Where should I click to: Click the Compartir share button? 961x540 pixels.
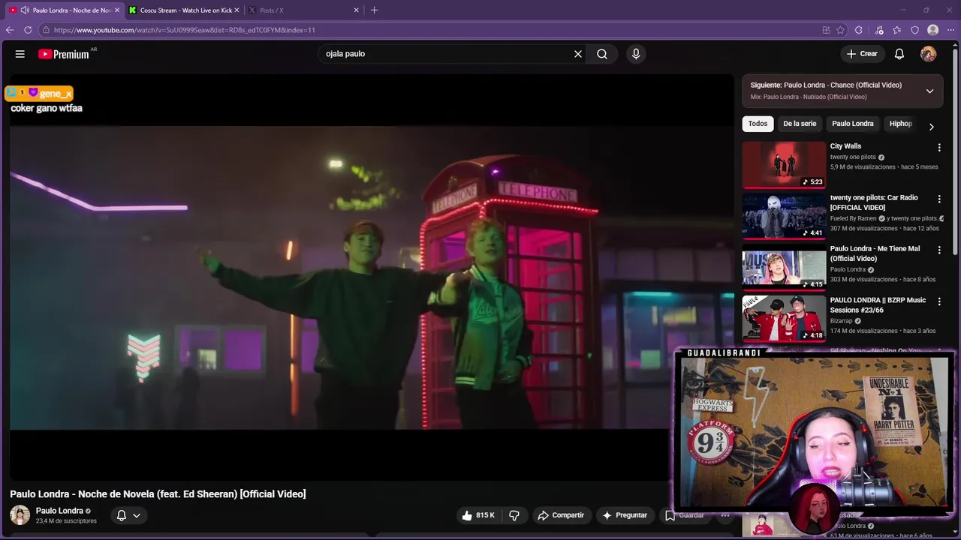(561, 515)
